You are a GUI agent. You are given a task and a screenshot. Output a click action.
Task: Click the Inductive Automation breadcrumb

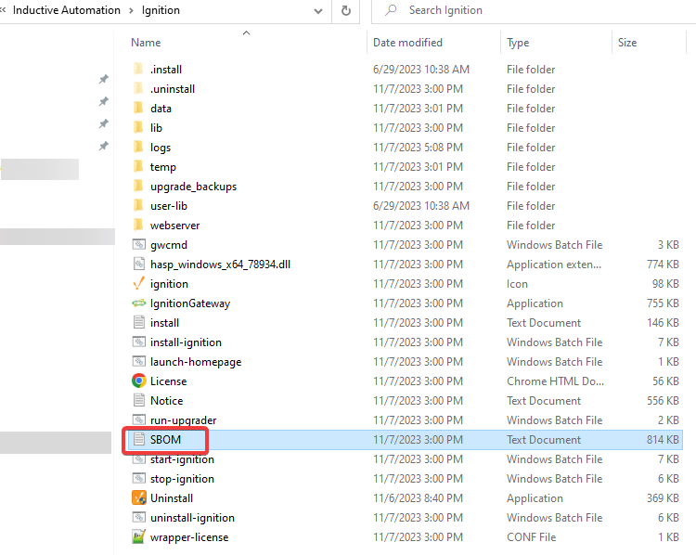(67, 10)
